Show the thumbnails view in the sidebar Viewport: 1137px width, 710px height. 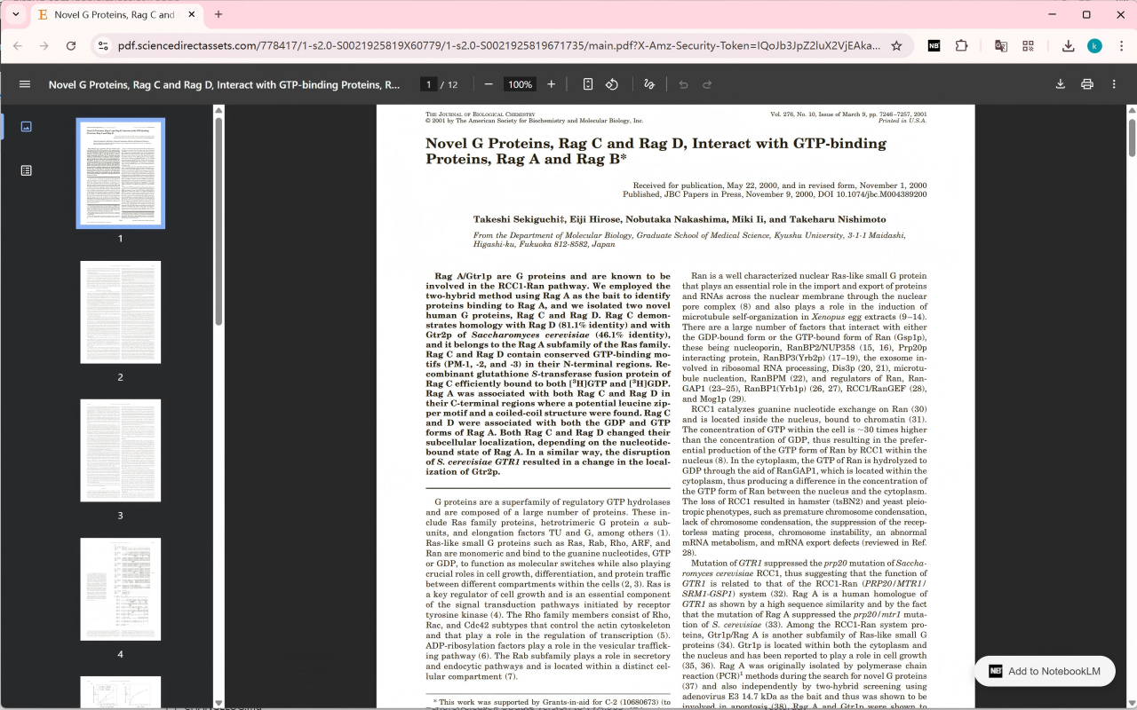click(26, 127)
